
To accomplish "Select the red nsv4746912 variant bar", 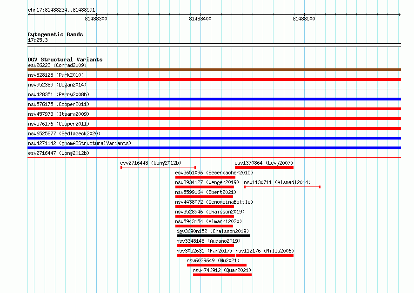I will point(222,275).
